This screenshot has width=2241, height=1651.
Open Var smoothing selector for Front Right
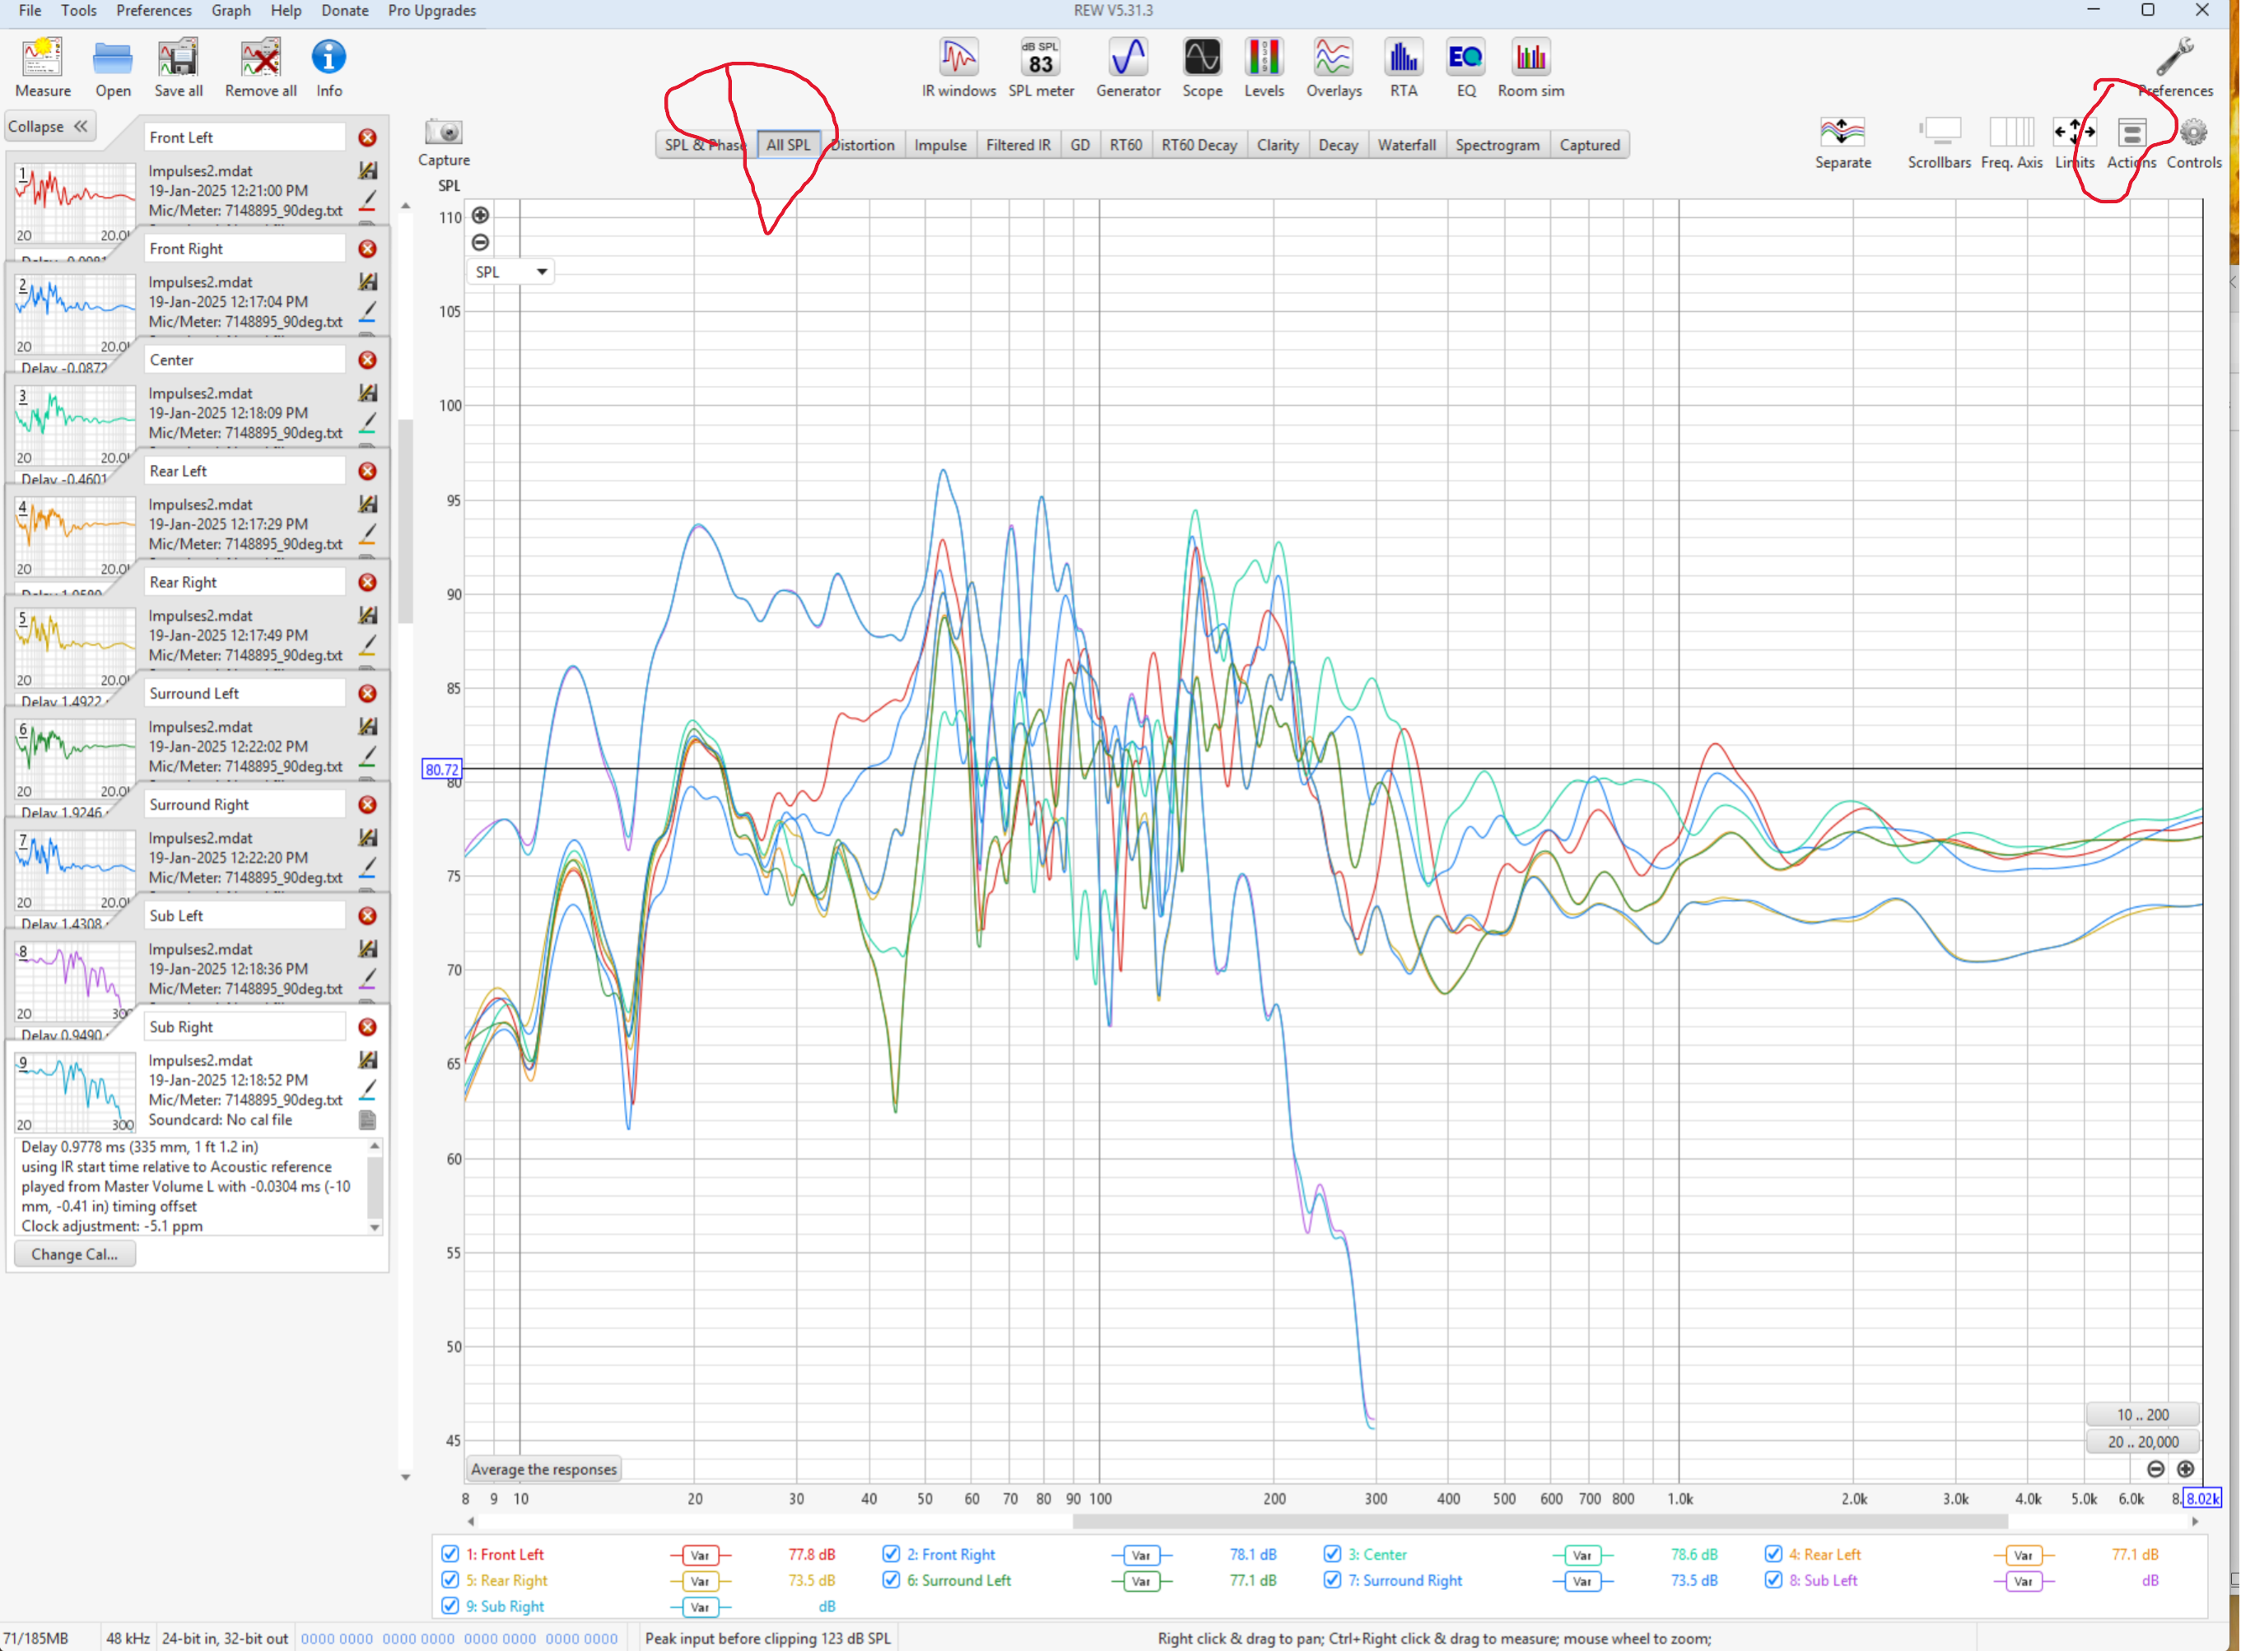point(1140,1555)
